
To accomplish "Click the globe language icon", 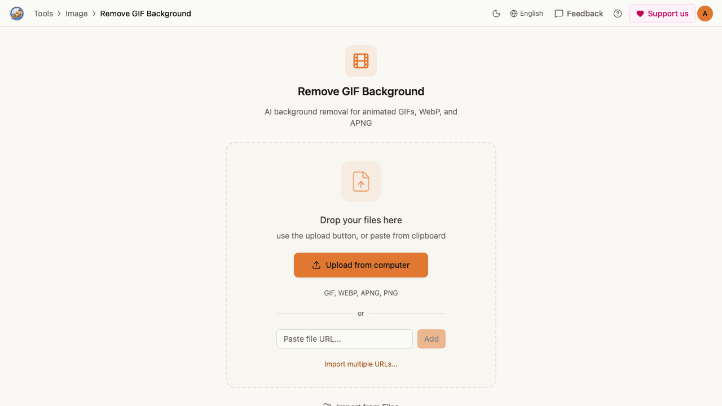I will click(x=514, y=14).
